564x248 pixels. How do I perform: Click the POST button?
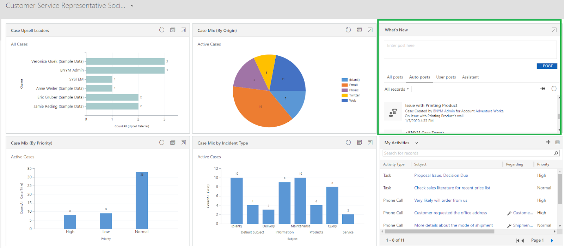pos(547,66)
